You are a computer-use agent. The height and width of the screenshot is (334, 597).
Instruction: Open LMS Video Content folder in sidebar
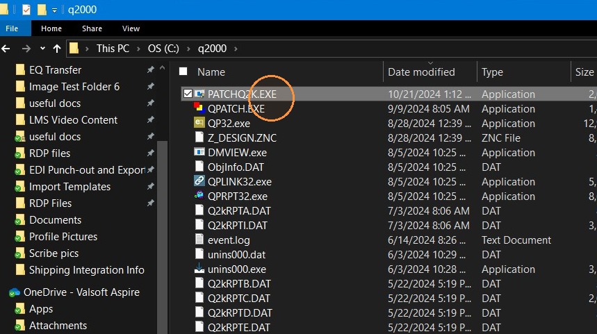click(73, 120)
